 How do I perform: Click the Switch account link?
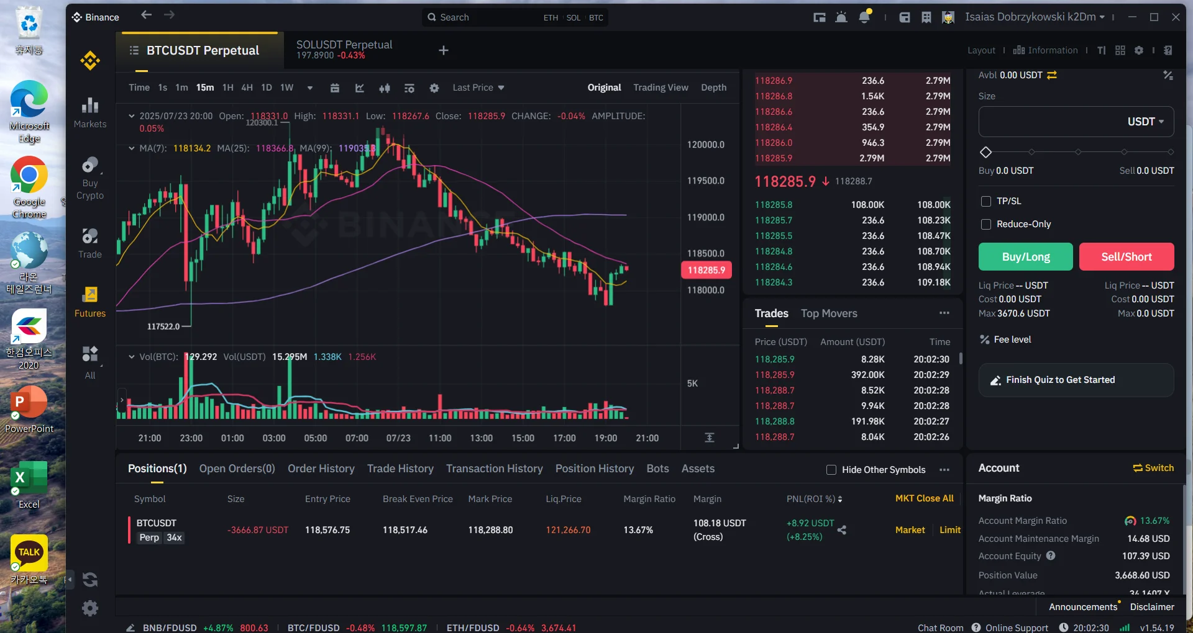click(1153, 468)
